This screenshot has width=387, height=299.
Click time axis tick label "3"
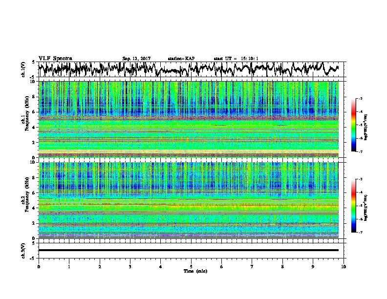pyautogui.click(x=130, y=267)
